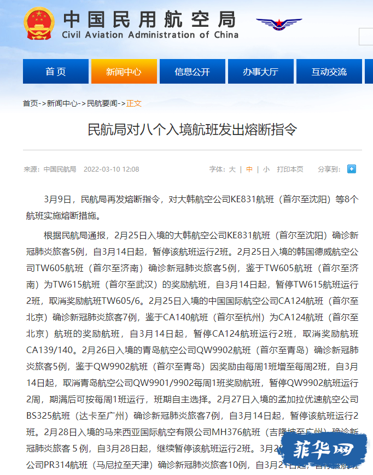Click the article title 民航局对八个入境航班发出熔断指令
Image resolution: width=373 pixels, height=475 pixels.
click(193, 130)
